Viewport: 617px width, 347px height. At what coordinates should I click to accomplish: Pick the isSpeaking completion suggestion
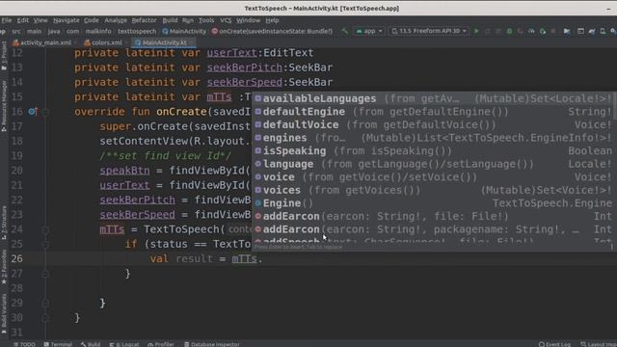coord(432,150)
